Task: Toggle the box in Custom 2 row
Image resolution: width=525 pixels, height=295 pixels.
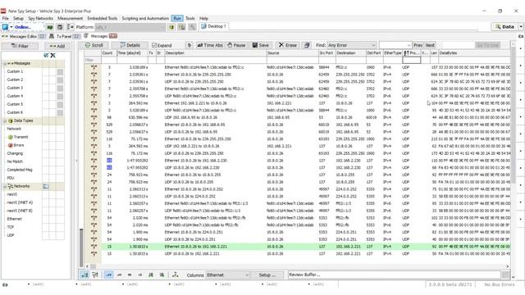Action: pyautogui.click(x=60, y=80)
